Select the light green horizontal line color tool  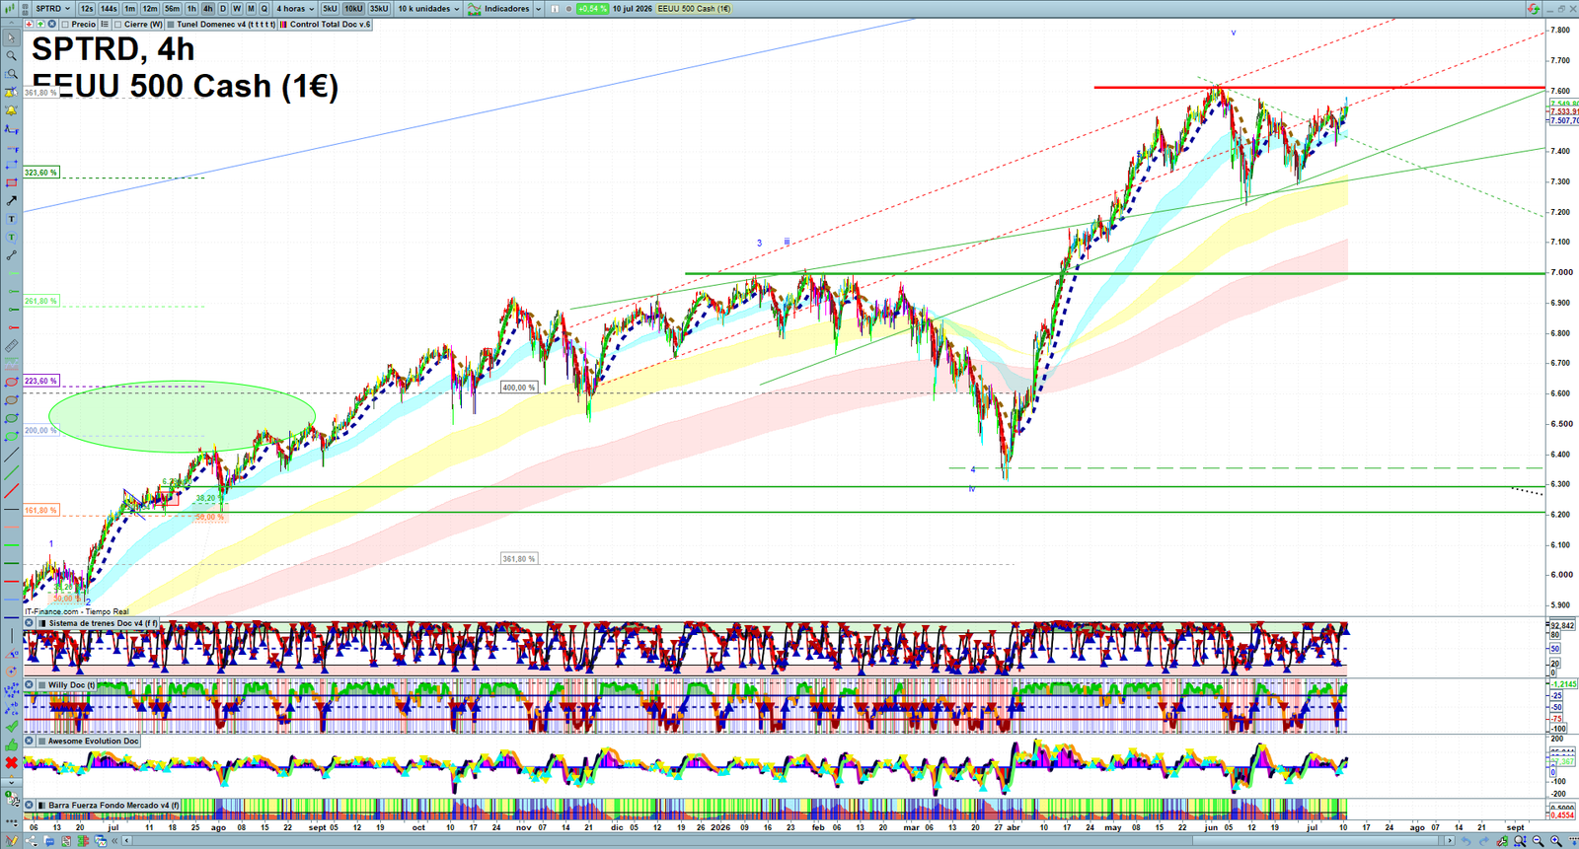(x=11, y=544)
